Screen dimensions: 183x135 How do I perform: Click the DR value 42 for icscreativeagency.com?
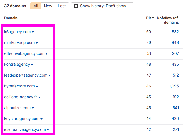click(x=148, y=129)
